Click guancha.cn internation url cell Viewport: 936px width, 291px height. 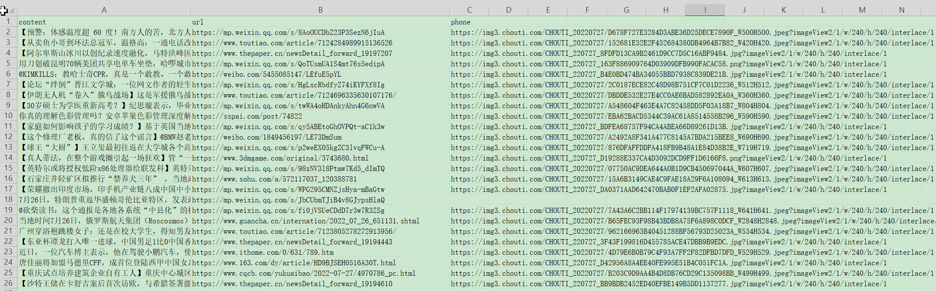coord(320,221)
